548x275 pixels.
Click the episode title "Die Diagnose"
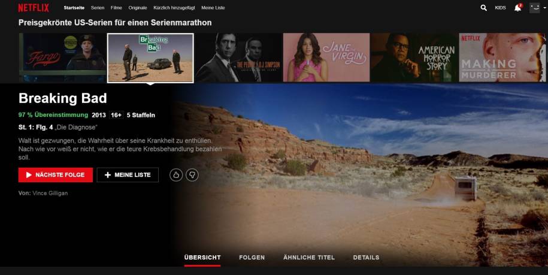point(76,127)
